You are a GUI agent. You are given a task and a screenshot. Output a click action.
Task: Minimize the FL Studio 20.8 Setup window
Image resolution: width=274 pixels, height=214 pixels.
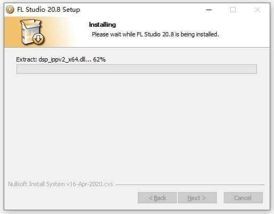point(209,10)
